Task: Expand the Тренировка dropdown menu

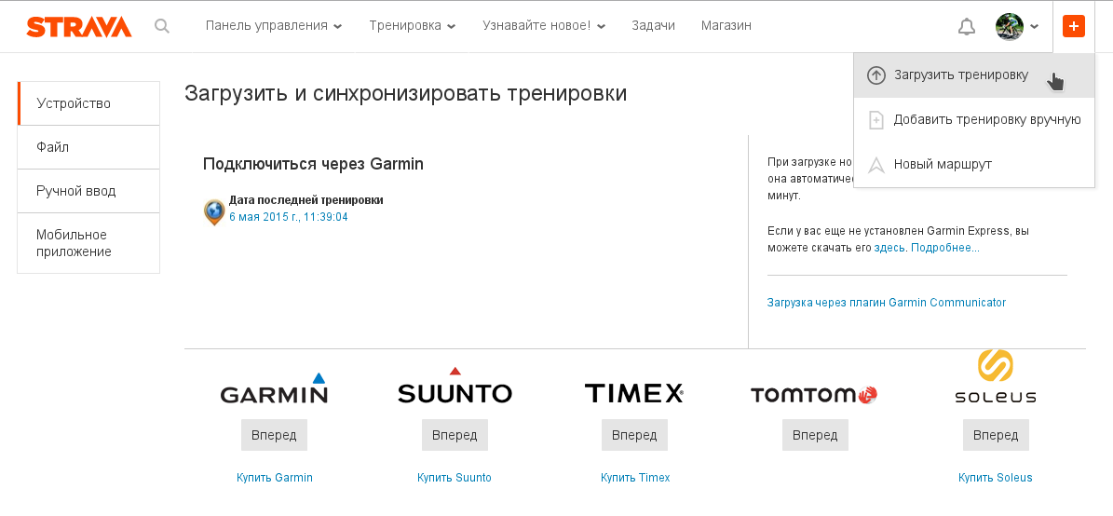Action: pos(412,25)
